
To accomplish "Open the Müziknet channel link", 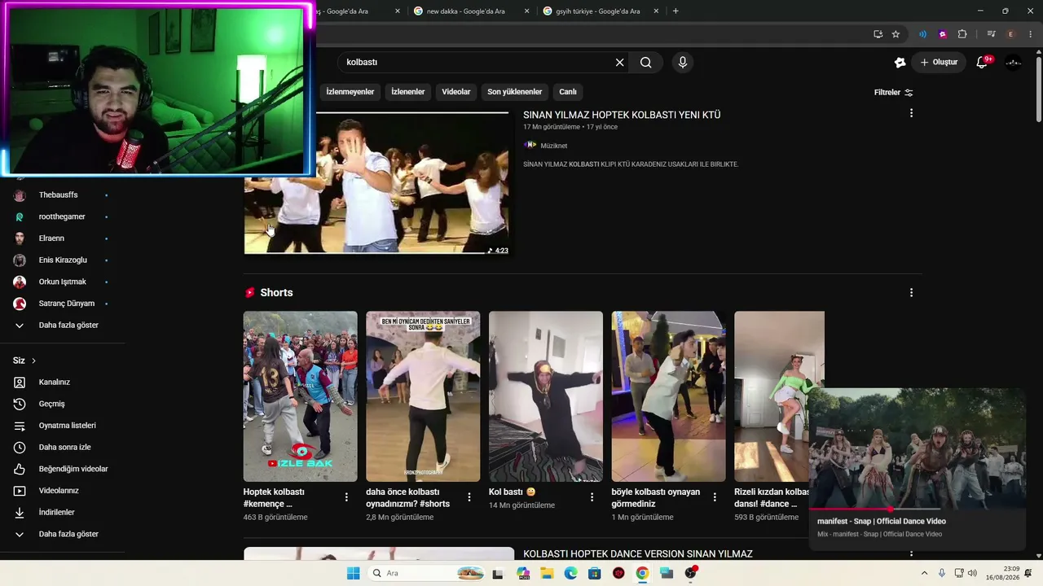I will click(553, 146).
